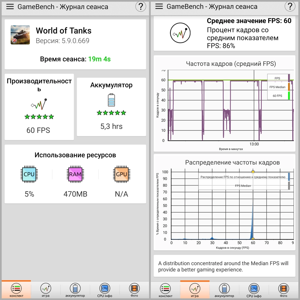Viewport: 300px width, 300px height.
Task: Open CPU інфо tab in right panel
Action: 254,290
